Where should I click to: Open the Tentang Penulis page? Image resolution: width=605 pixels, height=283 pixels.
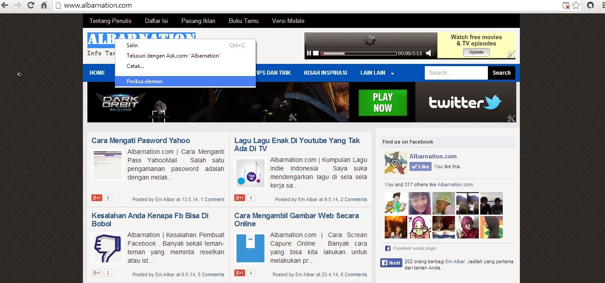pos(110,21)
